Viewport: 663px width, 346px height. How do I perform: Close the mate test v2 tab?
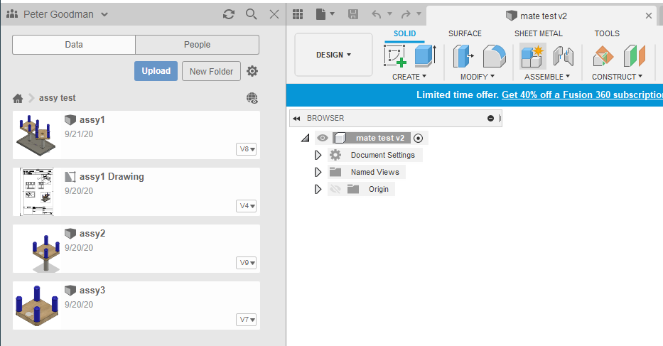[x=649, y=16]
